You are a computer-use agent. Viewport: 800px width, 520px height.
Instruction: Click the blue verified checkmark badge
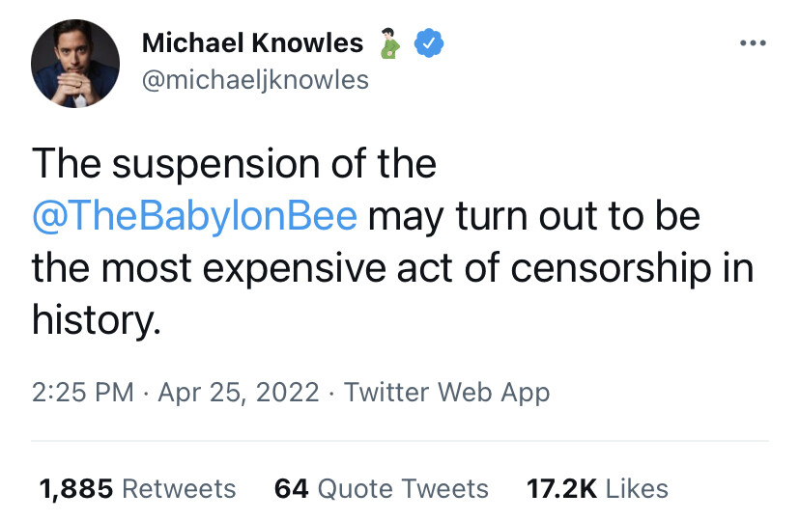(x=429, y=43)
